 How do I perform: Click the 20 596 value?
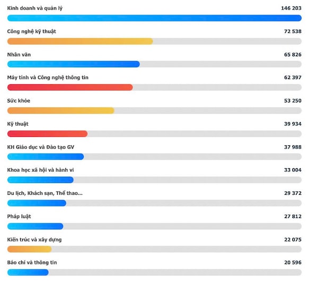tap(293, 263)
